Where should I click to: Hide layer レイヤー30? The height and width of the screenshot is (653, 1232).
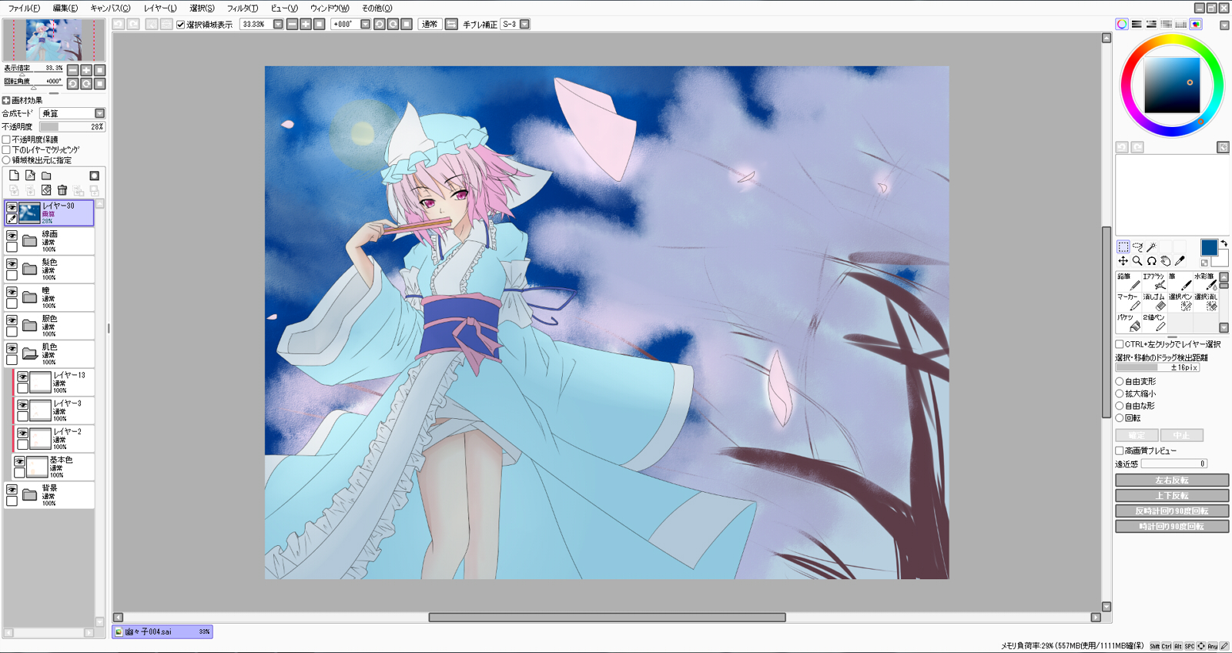(x=12, y=207)
